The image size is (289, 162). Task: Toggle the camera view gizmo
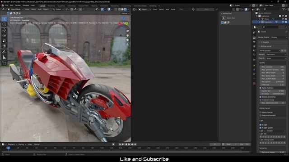click(x=127, y=40)
